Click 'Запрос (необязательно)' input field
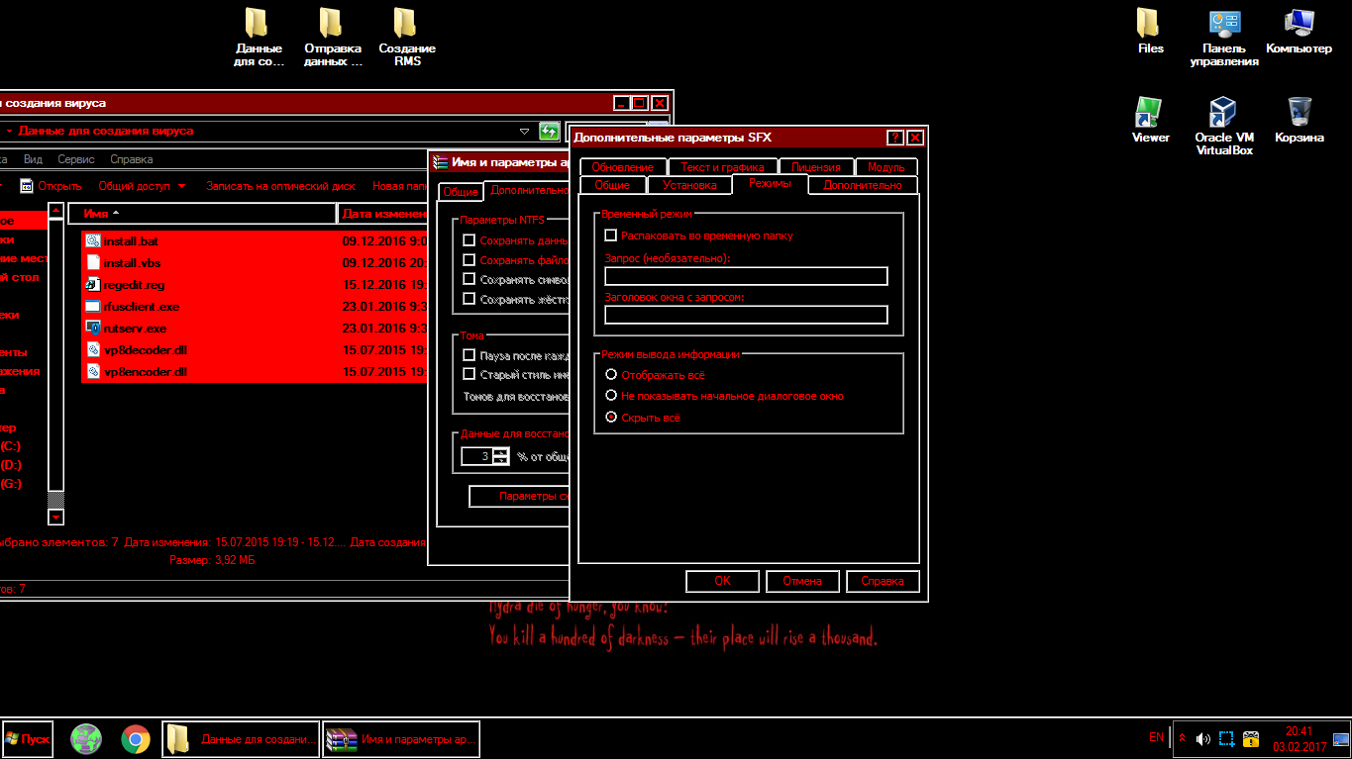 [746, 276]
